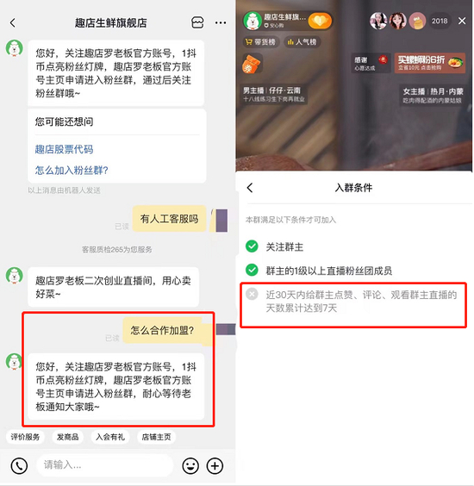Open the three-dot more options menu
The image size is (474, 486).
(221, 22)
